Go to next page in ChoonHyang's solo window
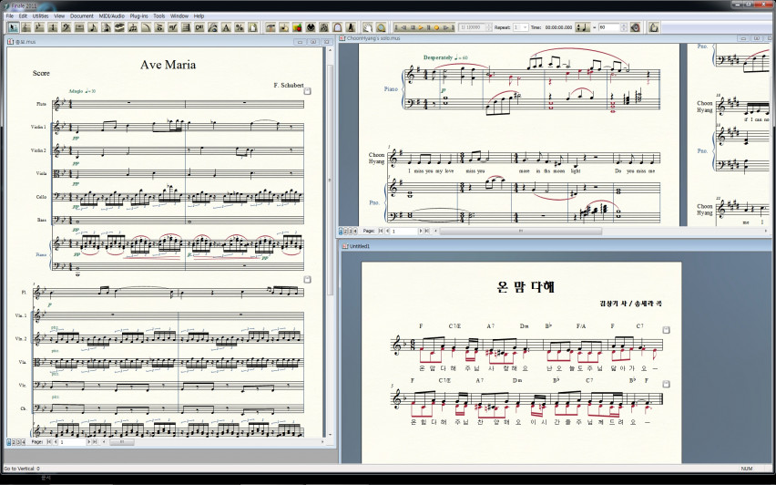The image size is (776, 485). 421,231
